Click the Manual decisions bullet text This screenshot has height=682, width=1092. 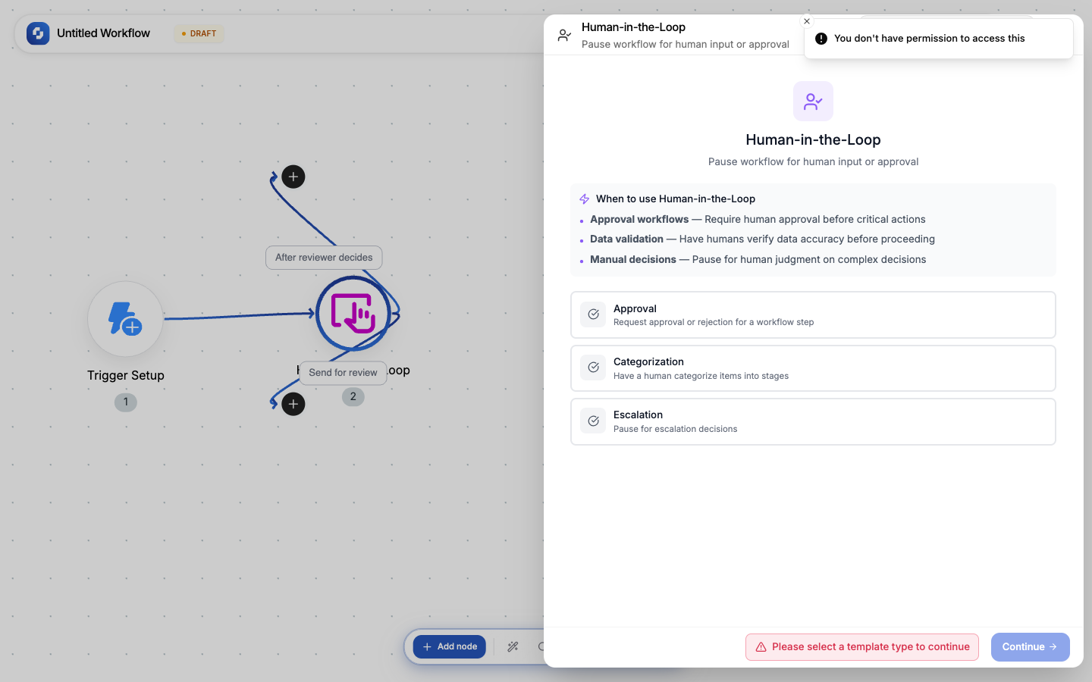pyautogui.click(x=758, y=259)
